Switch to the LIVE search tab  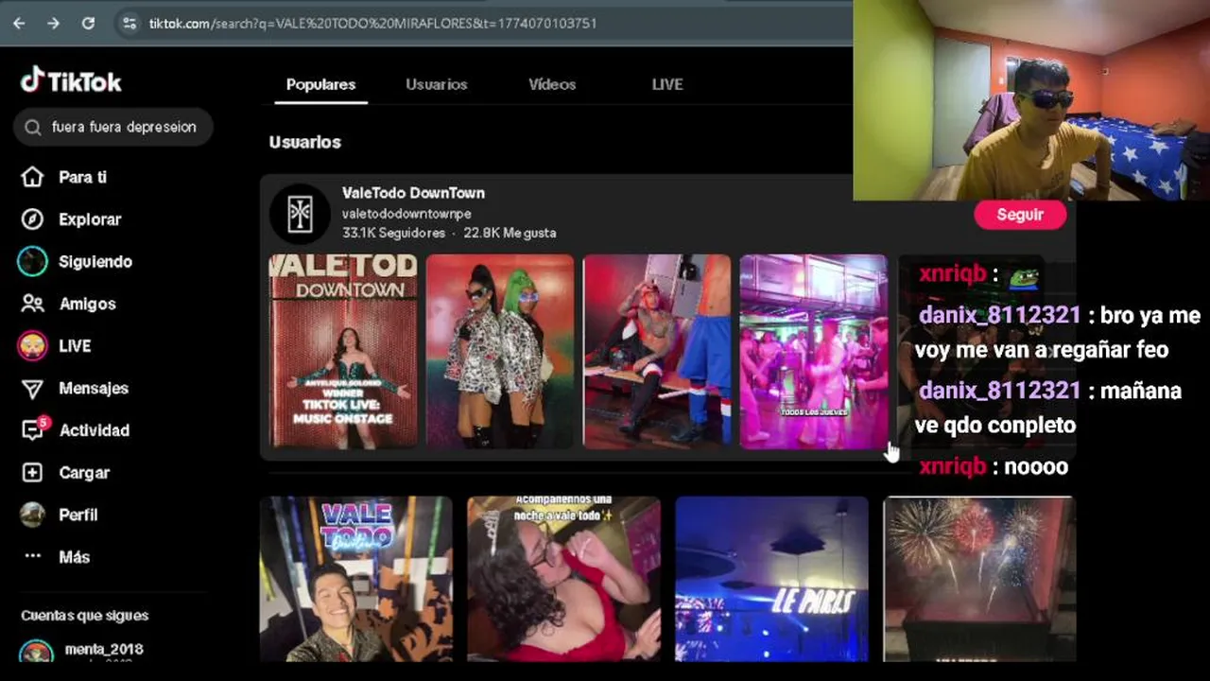pos(667,84)
